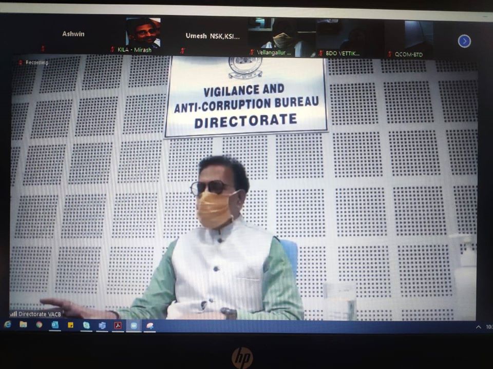Switch to Adobe Acrobat in the taskbar
This screenshot has width=493, height=369.
click(118, 326)
